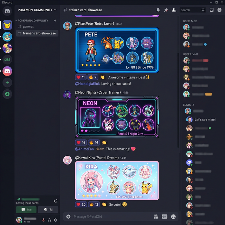Open the inbox icon in header
This screenshot has width=225, height=225.
tap(212, 10)
